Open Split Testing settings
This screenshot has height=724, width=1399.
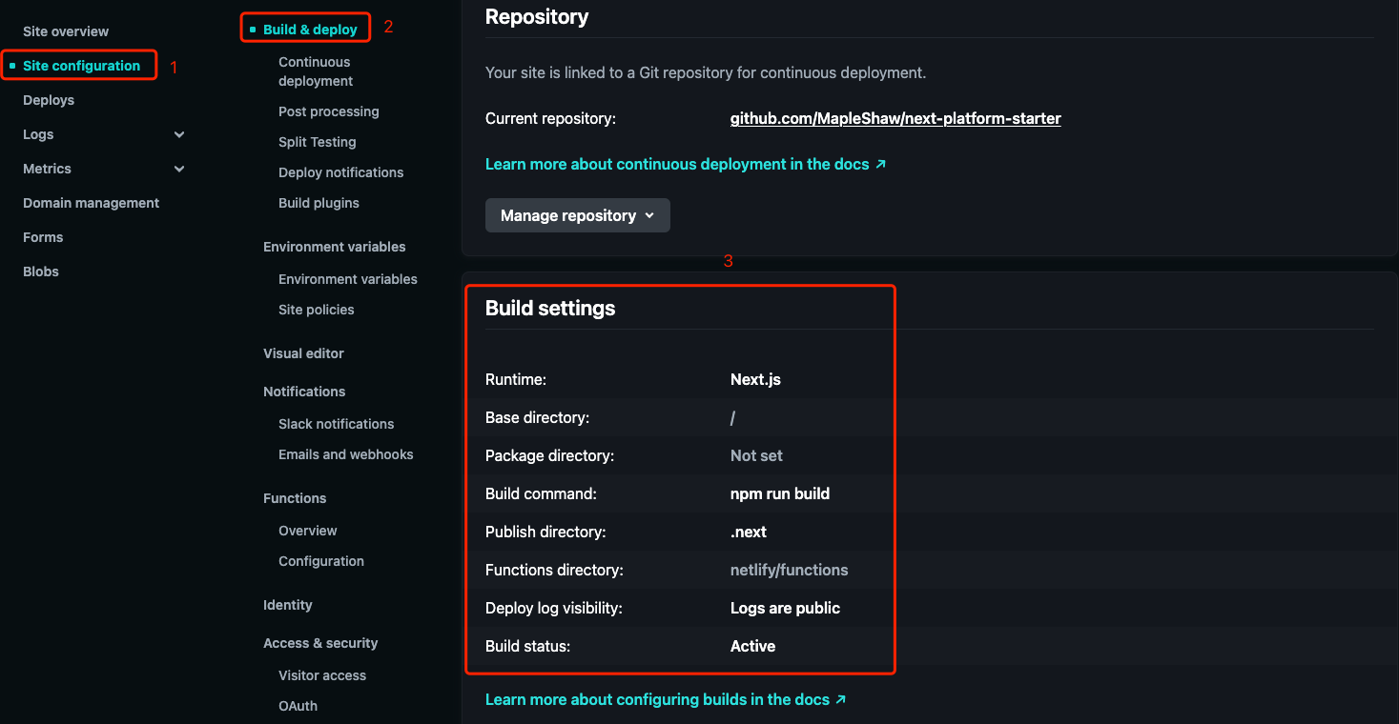coord(317,142)
